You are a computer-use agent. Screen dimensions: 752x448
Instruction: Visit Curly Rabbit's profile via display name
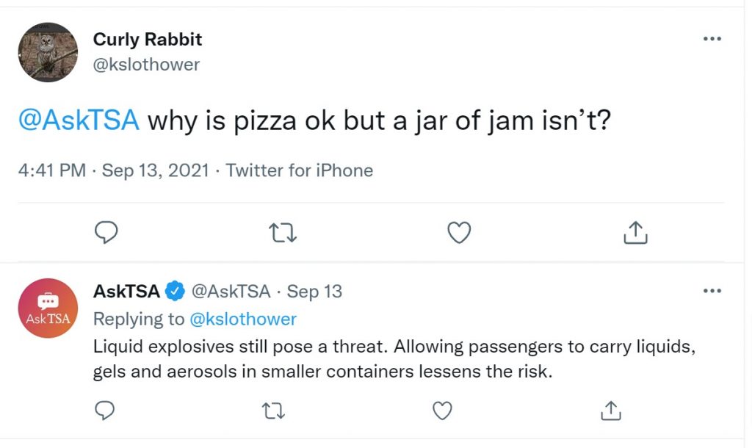tap(147, 40)
